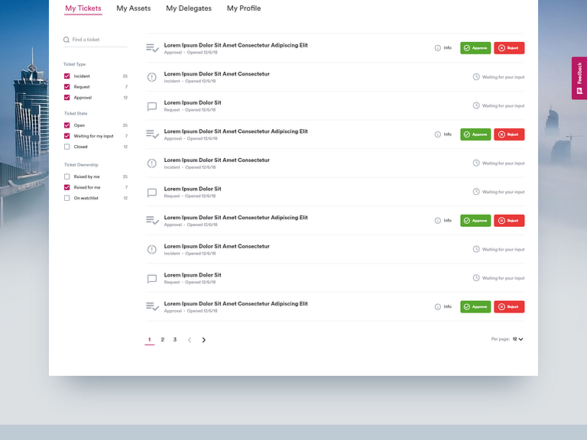Select page 1 in pagination
Screen dimensions: 587x440
[149, 340]
